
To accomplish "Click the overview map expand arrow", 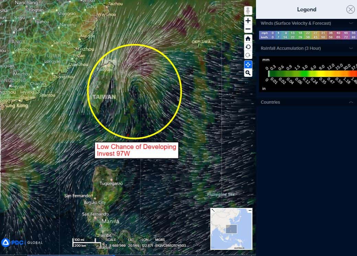I will click(213, 210).
